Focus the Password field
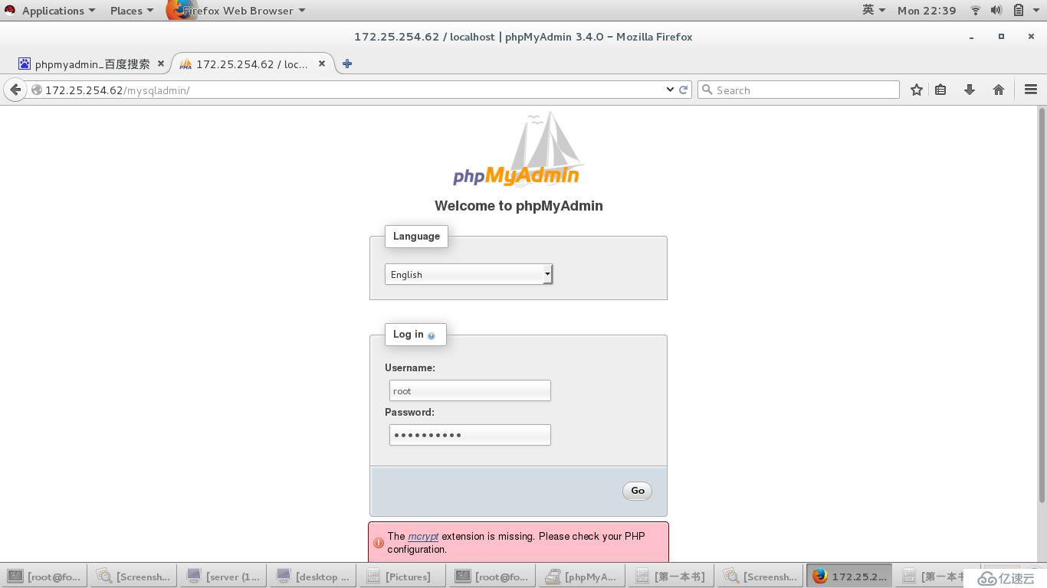Viewport: 1047px width, 588px height. (470, 435)
